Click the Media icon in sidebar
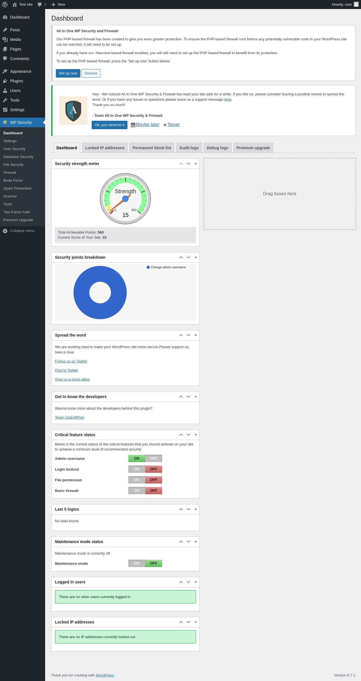This screenshot has height=681, width=361. coord(5,39)
